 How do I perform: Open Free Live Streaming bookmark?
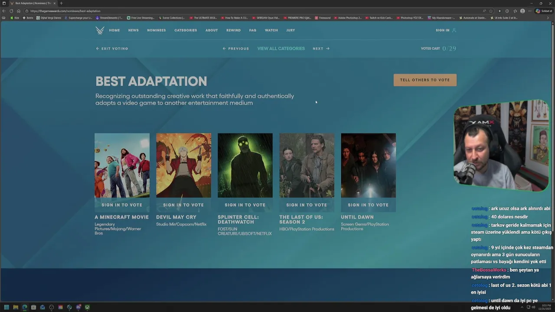coord(140,18)
